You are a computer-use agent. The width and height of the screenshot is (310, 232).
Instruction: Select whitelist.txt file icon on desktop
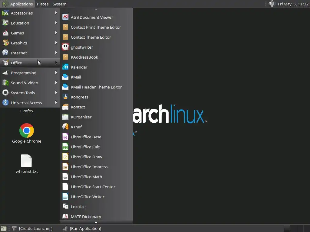[26, 161]
